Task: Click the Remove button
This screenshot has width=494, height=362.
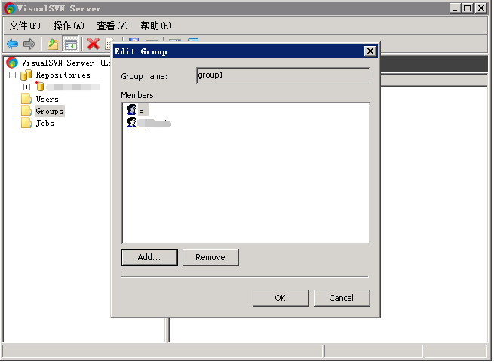Action: point(210,257)
